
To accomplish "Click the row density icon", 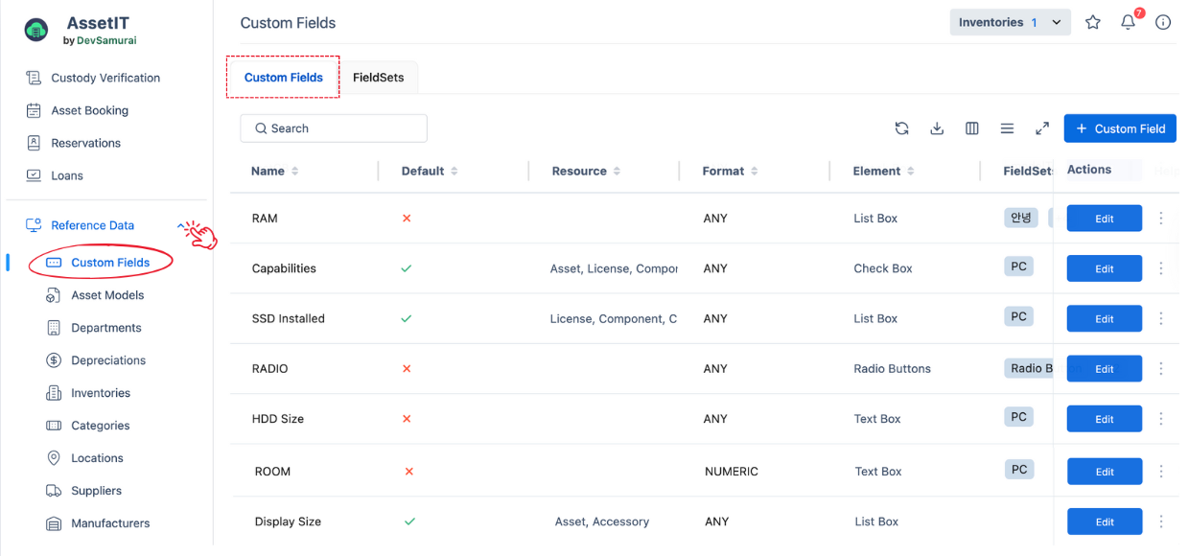I will tap(1007, 128).
